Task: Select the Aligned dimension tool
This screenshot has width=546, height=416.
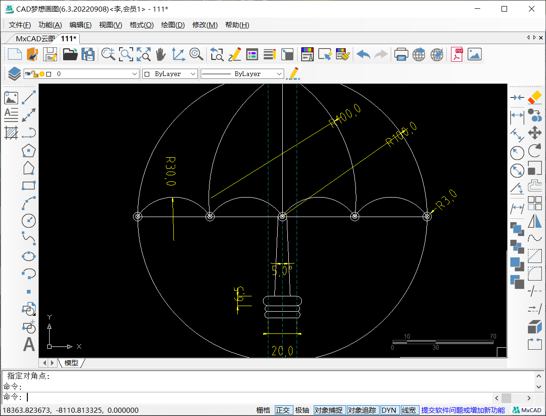Action: pos(517,134)
